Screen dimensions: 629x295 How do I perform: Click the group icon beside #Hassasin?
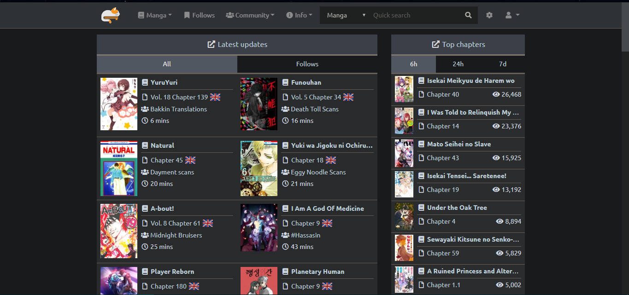point(286,235)
